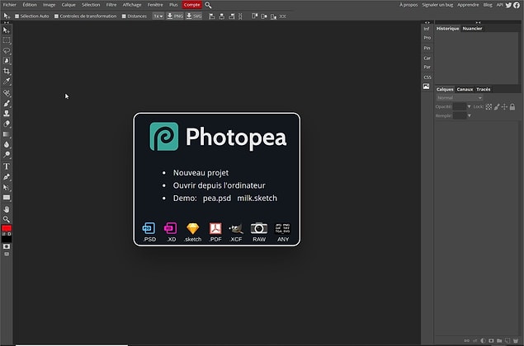Open image panel icon below CSS
Viewport: 524px width, 346px height.
[426, 86]
